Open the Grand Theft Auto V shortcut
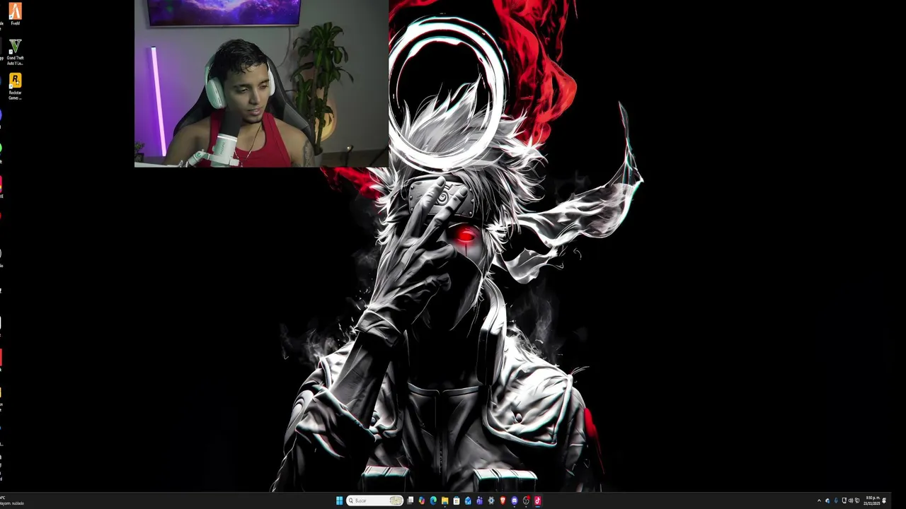Screen dimensions: 906x509 [15, 52]
